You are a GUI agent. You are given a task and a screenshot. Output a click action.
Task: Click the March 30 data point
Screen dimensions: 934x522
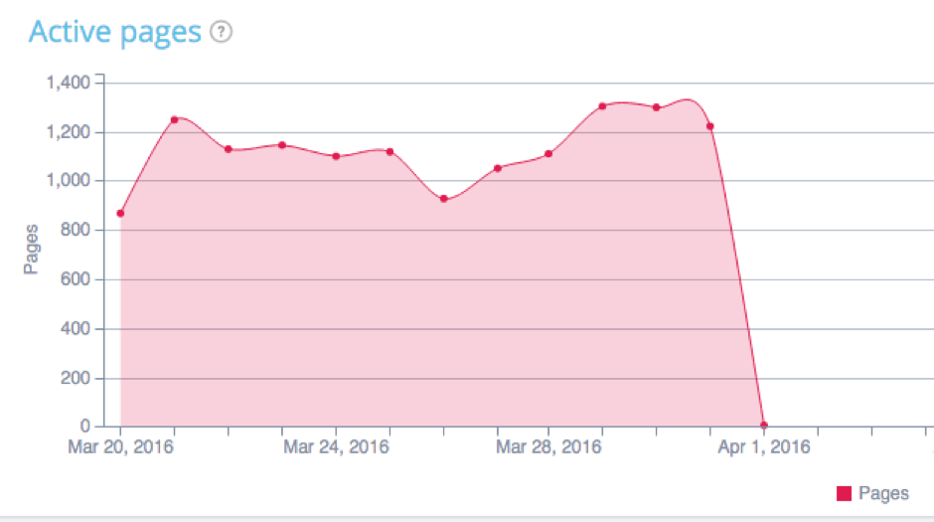point(656,107)
